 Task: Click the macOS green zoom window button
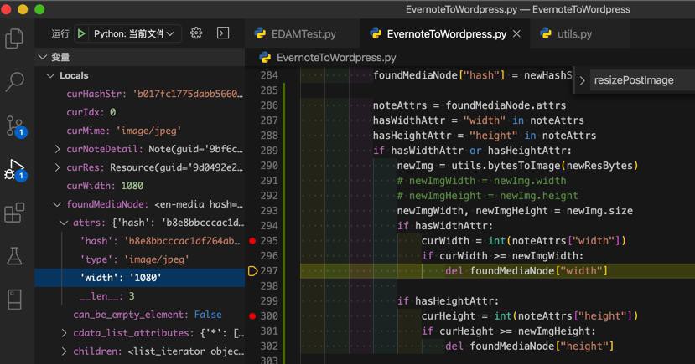39,9
